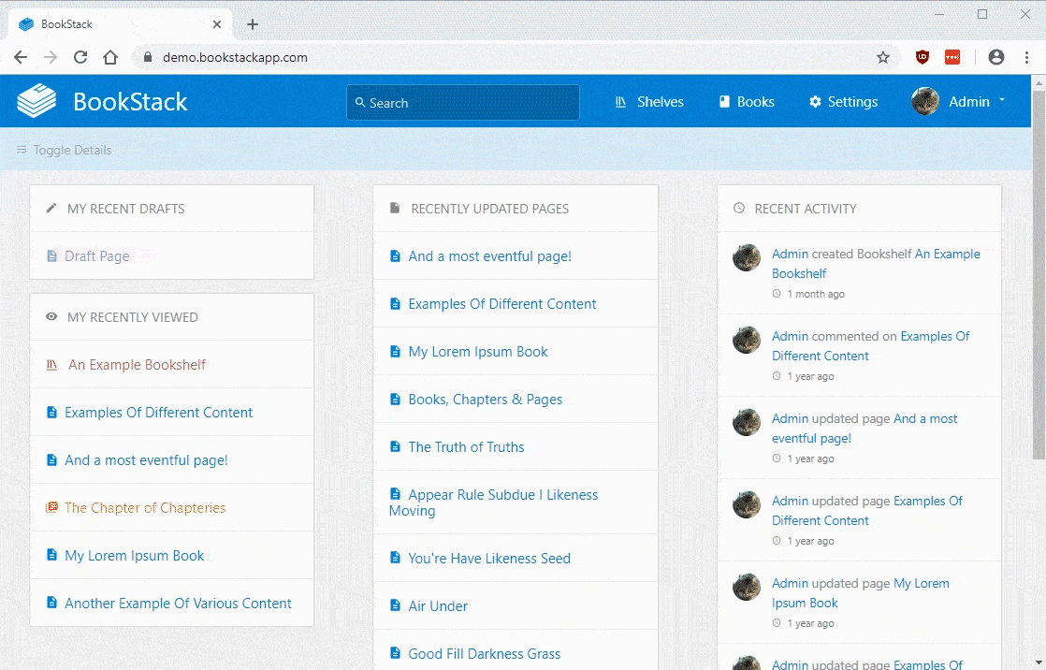The image size is (1046, 670).
Task: Click the An Example Bookshelf shelf icon
Action: coord(51,364)
